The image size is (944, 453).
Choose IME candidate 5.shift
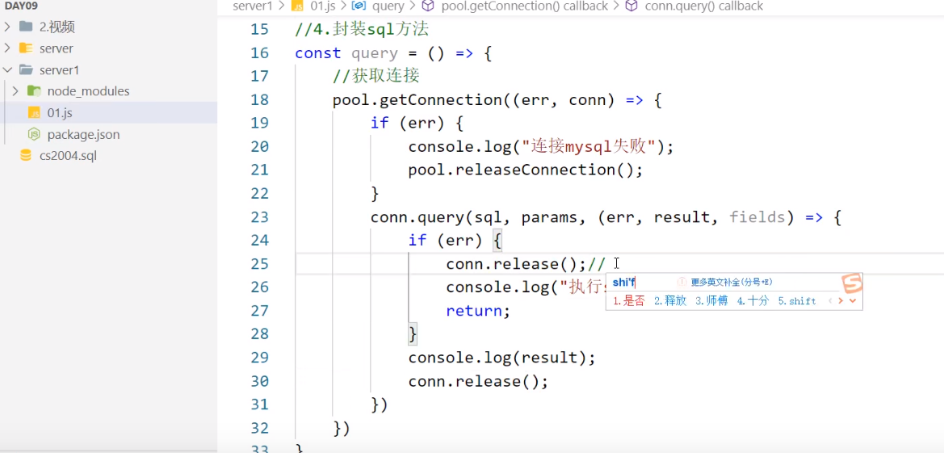pos(797,300)
